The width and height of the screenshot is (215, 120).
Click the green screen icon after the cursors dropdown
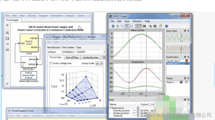pyautogui.click(x=144, y=26)
